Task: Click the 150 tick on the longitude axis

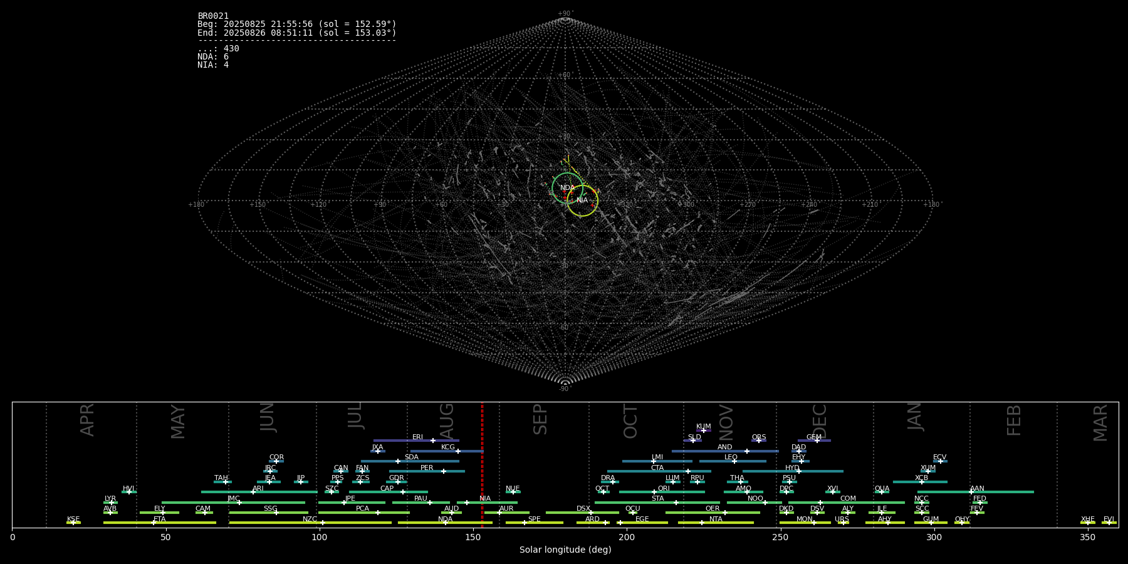Action: (x=473, y=538)
